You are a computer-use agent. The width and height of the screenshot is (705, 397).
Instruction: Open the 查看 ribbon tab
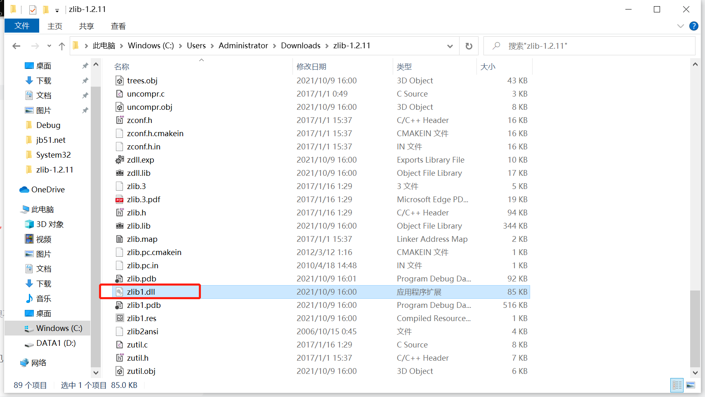118,26
